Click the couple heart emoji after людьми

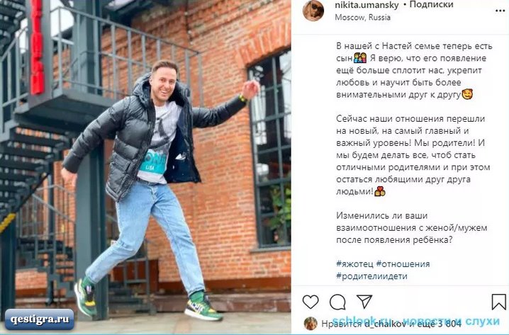(380, 191)
